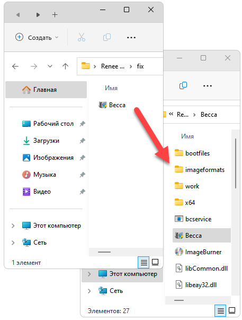Image resolution: width=242 pixels, height=320 pixels.
Task: Click the Copy icon in front window toolbar
Action: pyautogui.click(x=107, y=37)
